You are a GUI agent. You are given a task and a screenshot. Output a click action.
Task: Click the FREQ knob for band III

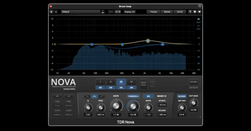101,108
